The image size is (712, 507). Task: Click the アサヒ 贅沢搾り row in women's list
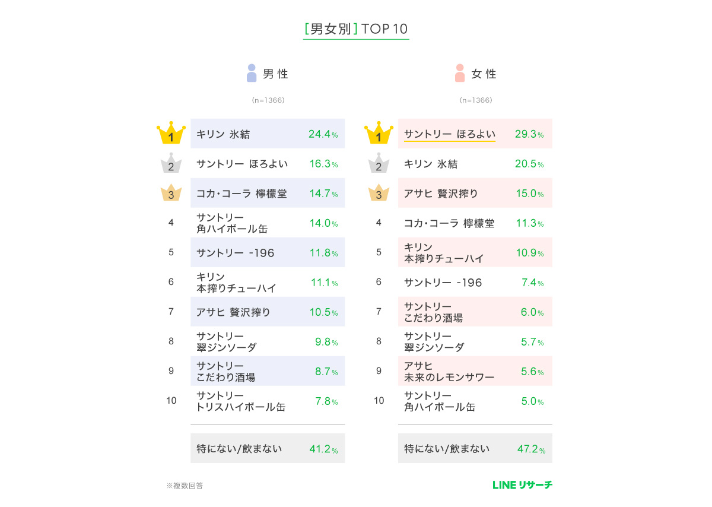[475, 193]
